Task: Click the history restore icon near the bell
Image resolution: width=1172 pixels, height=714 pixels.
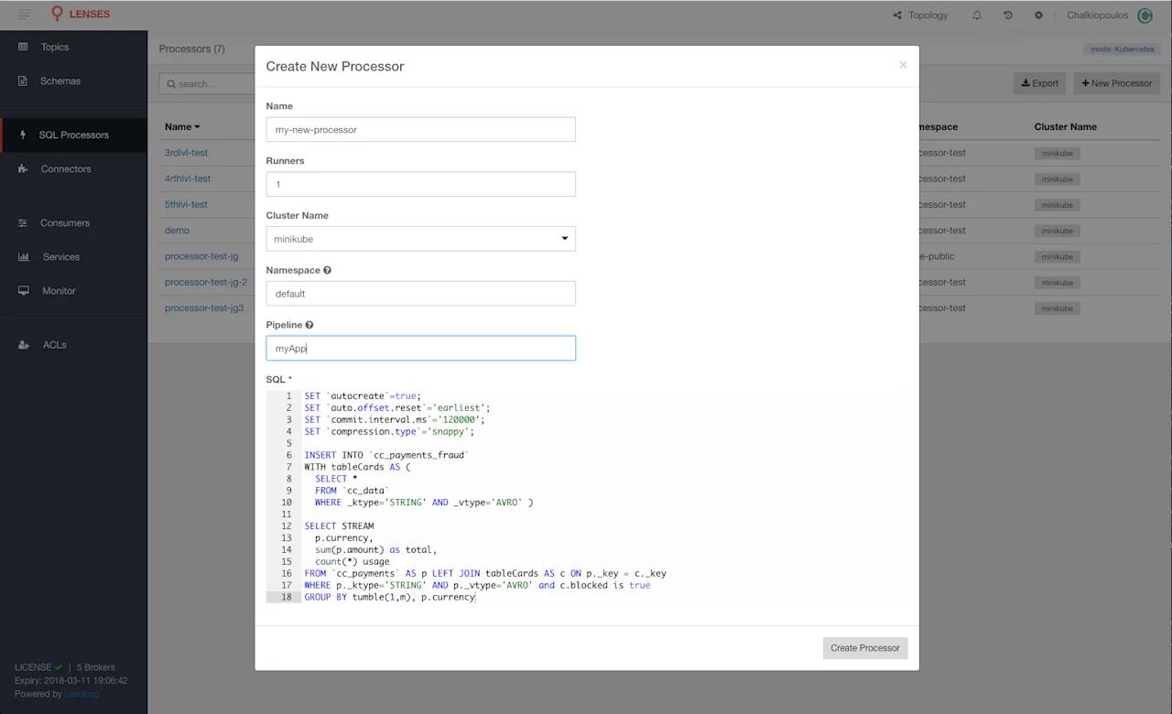Action: pos(1007,15)
